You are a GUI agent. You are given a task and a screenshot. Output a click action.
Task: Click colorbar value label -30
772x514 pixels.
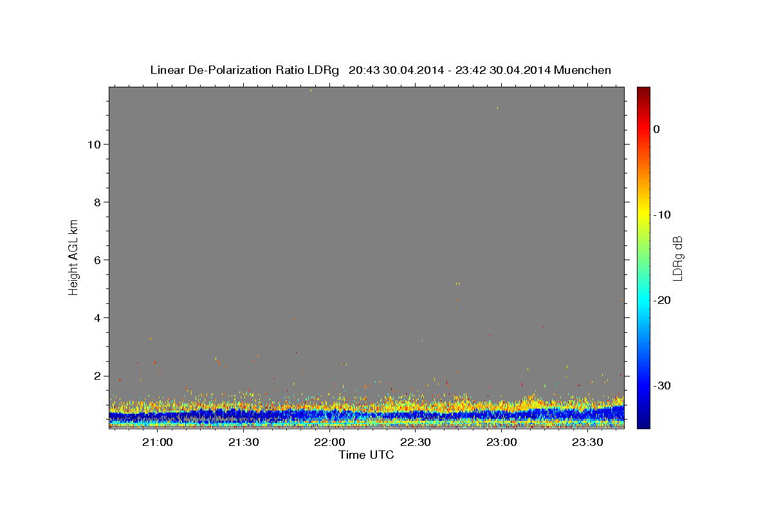(x=662, y=385)
